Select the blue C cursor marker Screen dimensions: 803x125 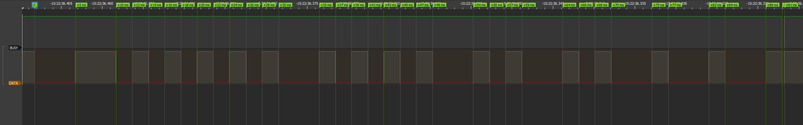[x=35, y=5]
